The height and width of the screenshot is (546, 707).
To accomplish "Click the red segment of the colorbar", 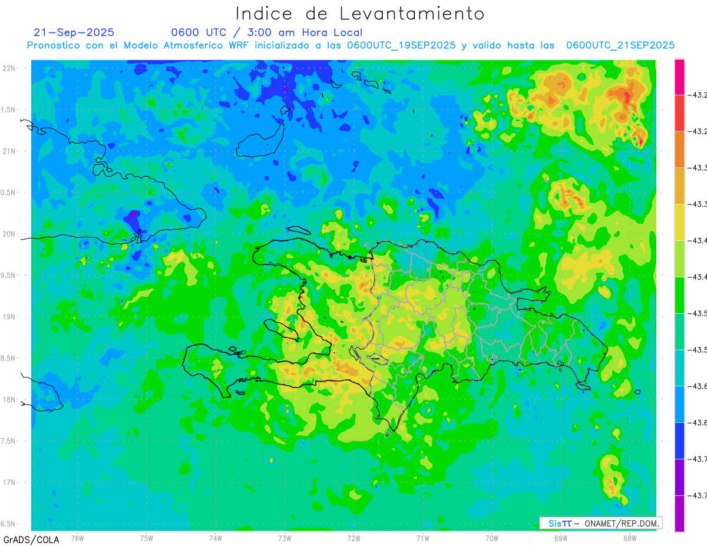I will [679, 113].
